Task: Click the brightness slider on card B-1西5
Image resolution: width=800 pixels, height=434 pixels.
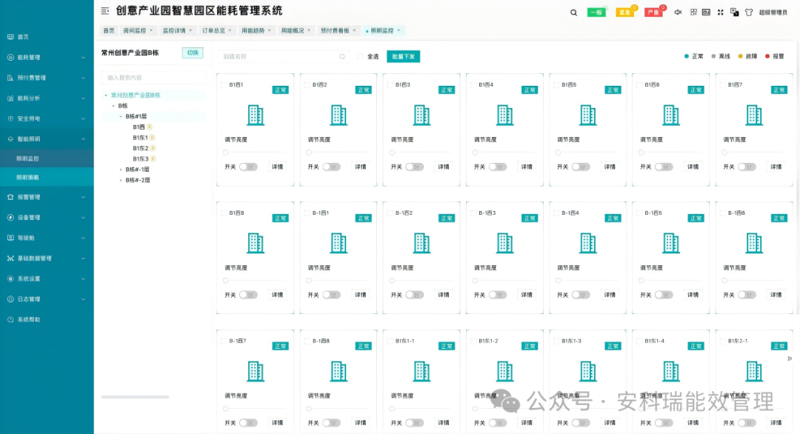Action: click(x=671, y=281)
